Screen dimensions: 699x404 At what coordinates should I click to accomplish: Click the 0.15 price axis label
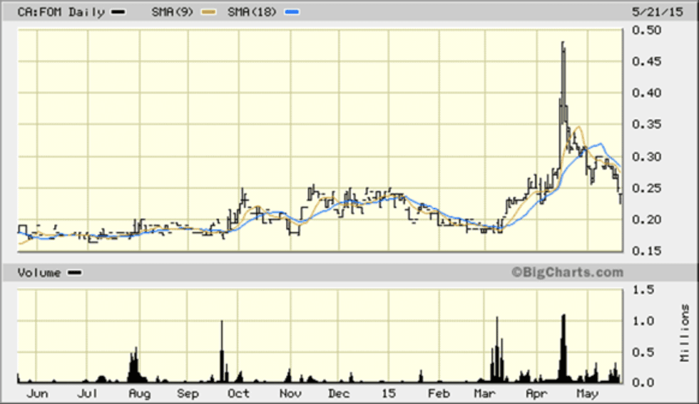click(x=645, y=251)
